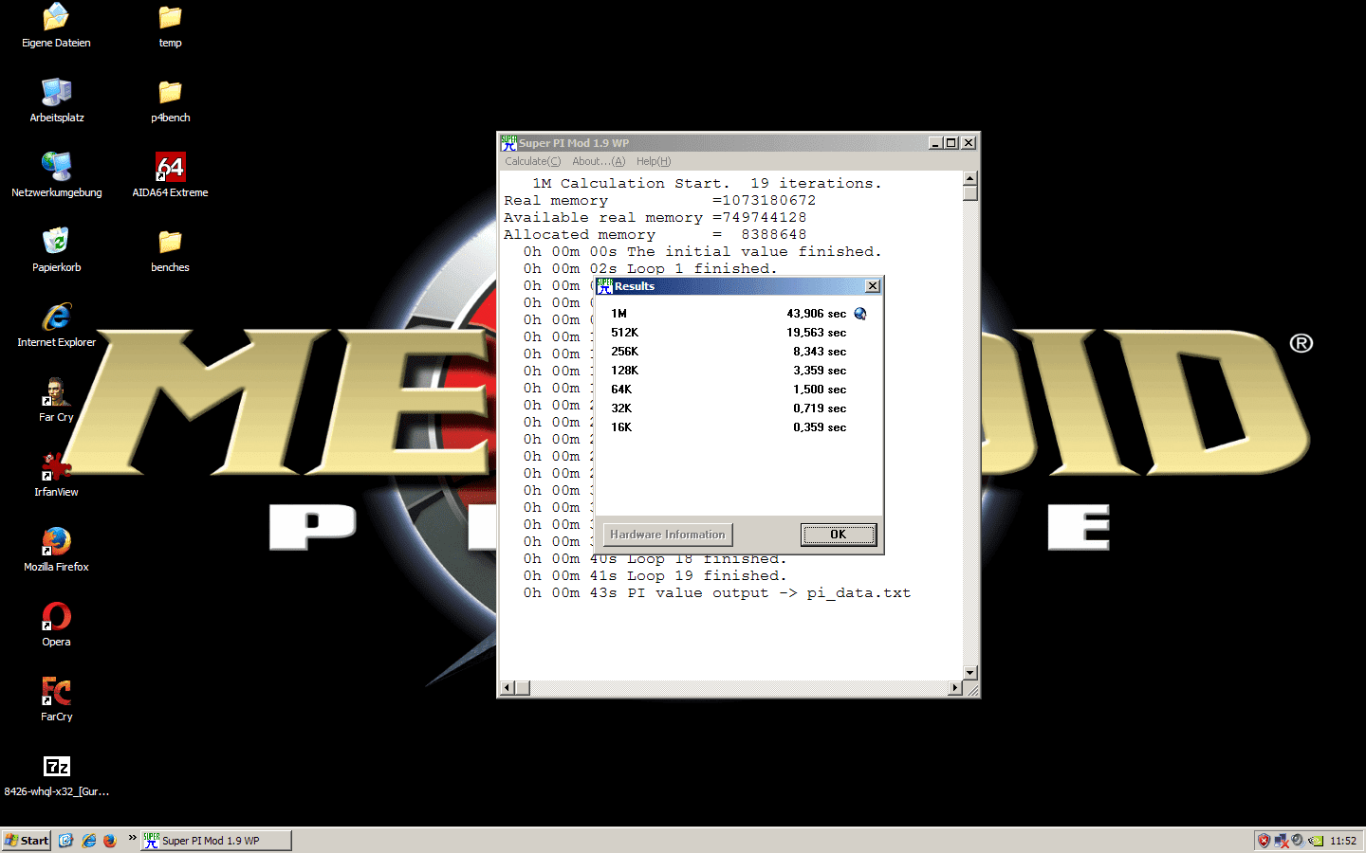Click the '1M Calculation Start' log line
1366x853 pixels.
(x=707, y=184)
